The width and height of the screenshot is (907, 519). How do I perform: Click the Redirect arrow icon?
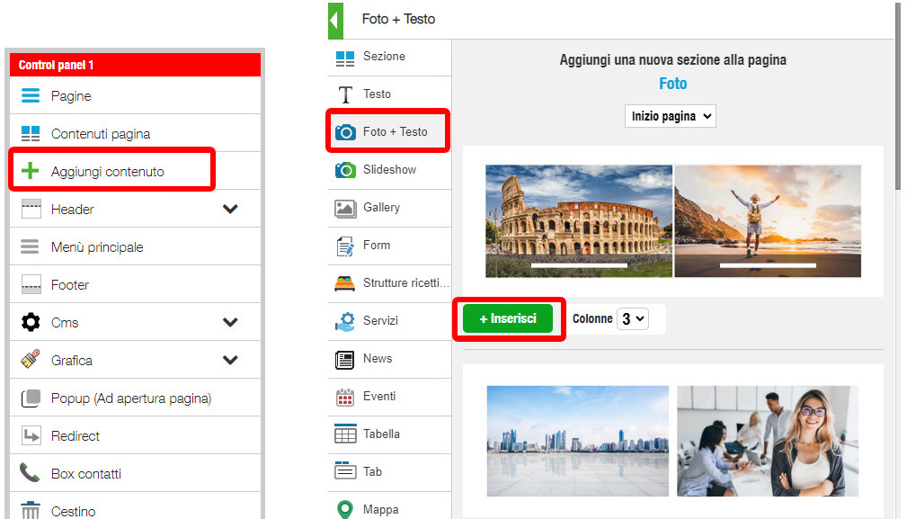tap(31, 435)
